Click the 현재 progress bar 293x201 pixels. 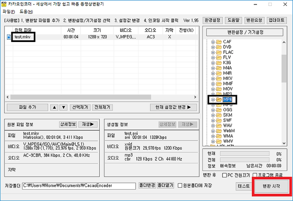[x=245, y=154]
